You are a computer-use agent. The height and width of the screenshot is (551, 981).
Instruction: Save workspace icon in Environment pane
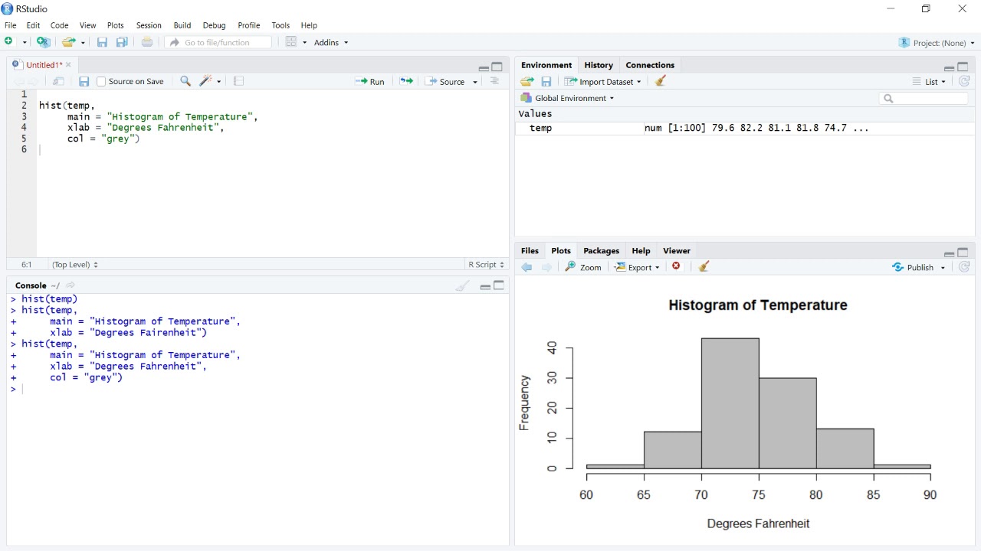546,81
